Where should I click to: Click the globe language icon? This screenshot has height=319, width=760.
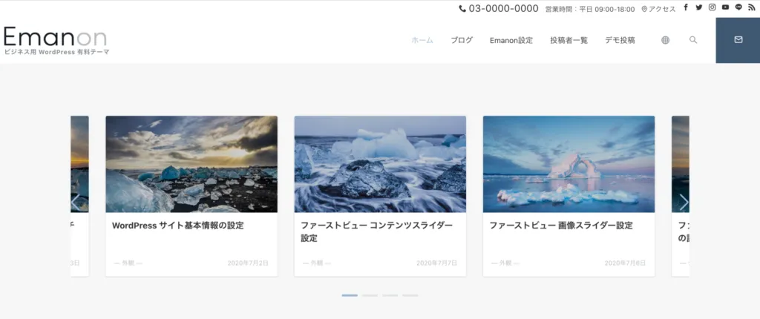[666, 40]
